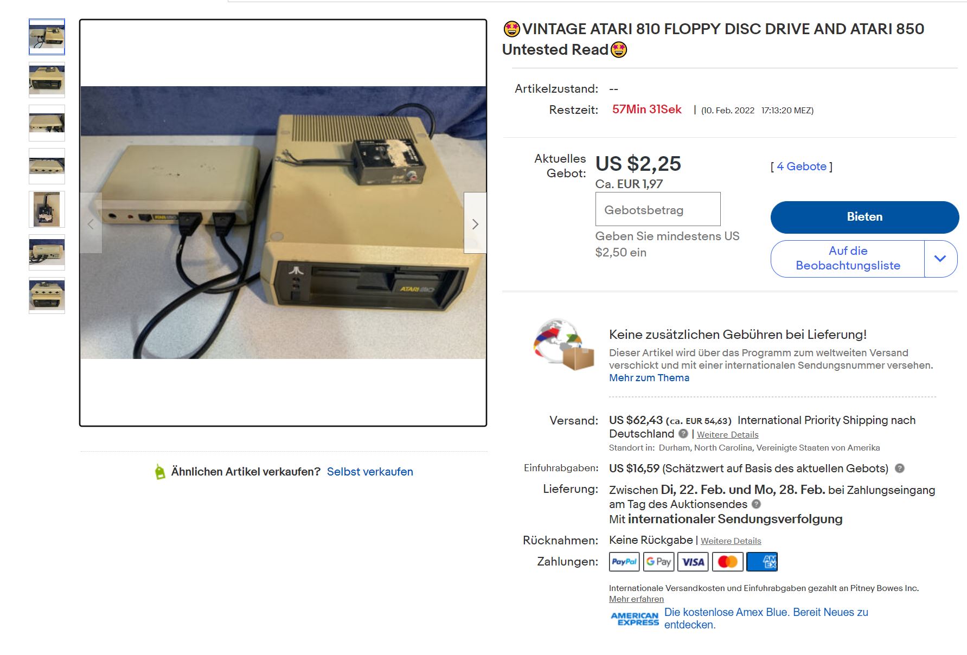967x655 pixels.
Task: Click the VISA payment icon
Action: pyautogui.click(x=693, y=562)
